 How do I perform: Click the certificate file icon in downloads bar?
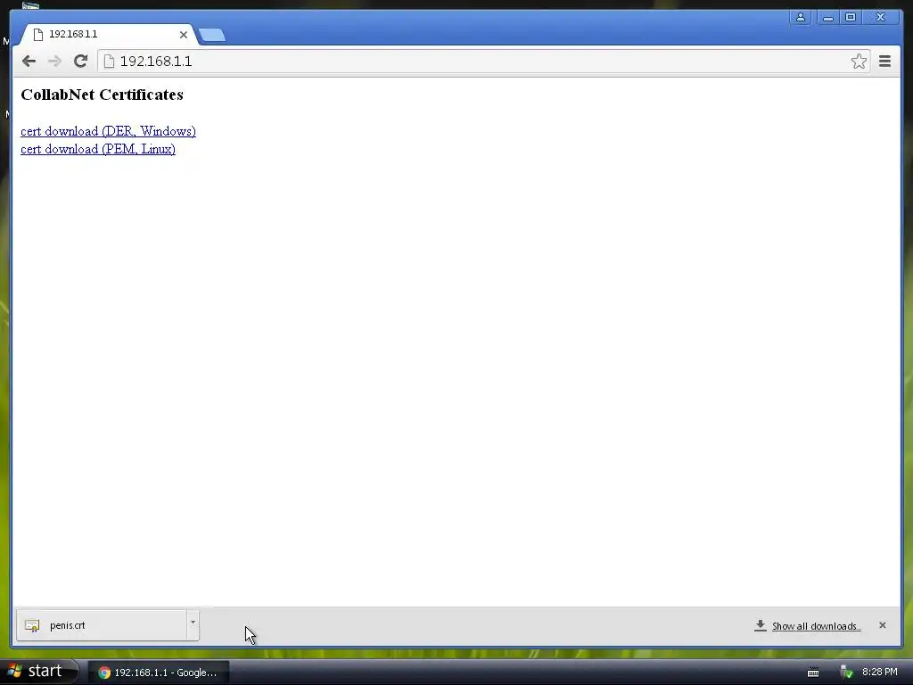32,625
